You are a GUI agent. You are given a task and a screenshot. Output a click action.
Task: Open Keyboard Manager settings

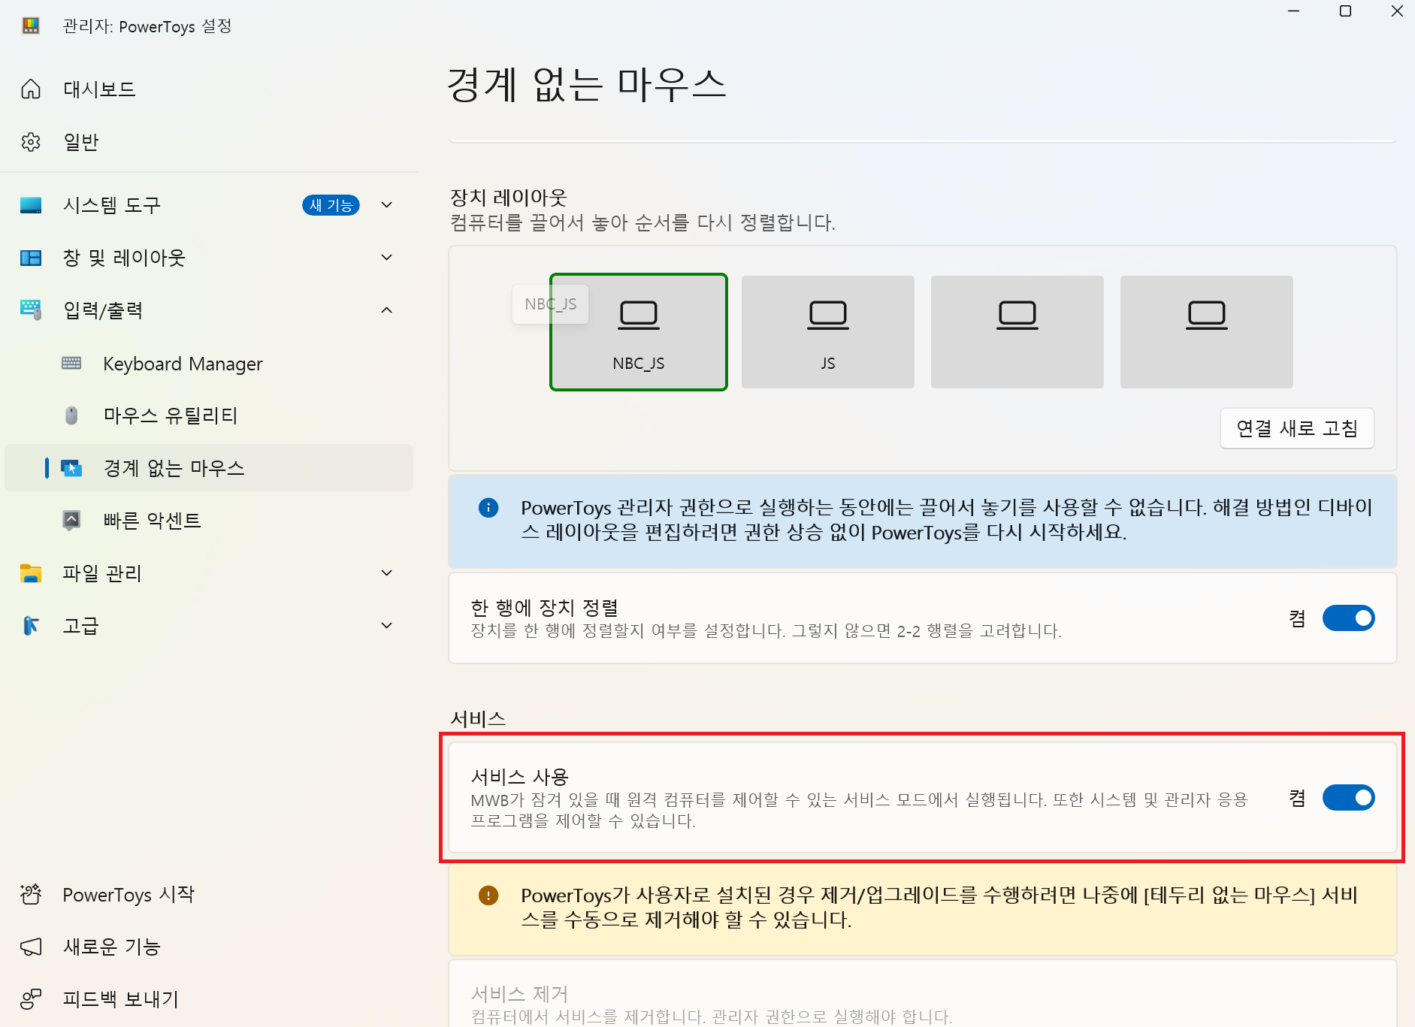[x=209, y=364]
